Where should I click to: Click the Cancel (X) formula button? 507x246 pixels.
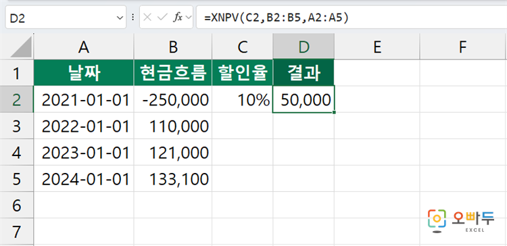click(x=147, y=18)
